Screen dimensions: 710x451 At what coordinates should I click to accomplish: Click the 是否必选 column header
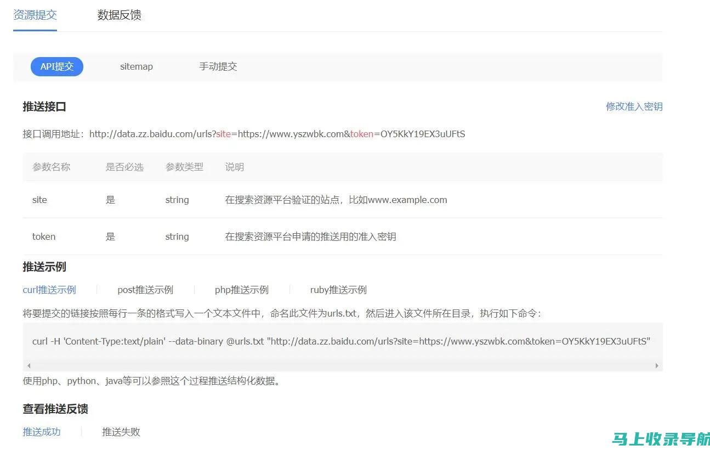pyautogui.click(x=124, y=167)
